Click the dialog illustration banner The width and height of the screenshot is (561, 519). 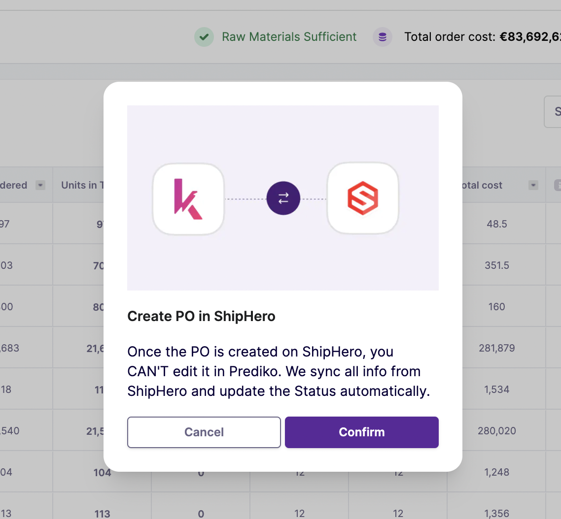pos(283,197)
